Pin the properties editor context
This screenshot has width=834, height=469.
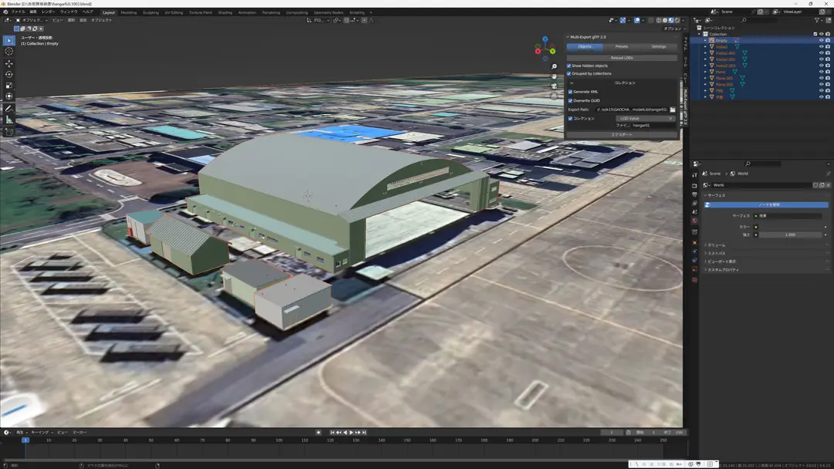coord(828,174)
